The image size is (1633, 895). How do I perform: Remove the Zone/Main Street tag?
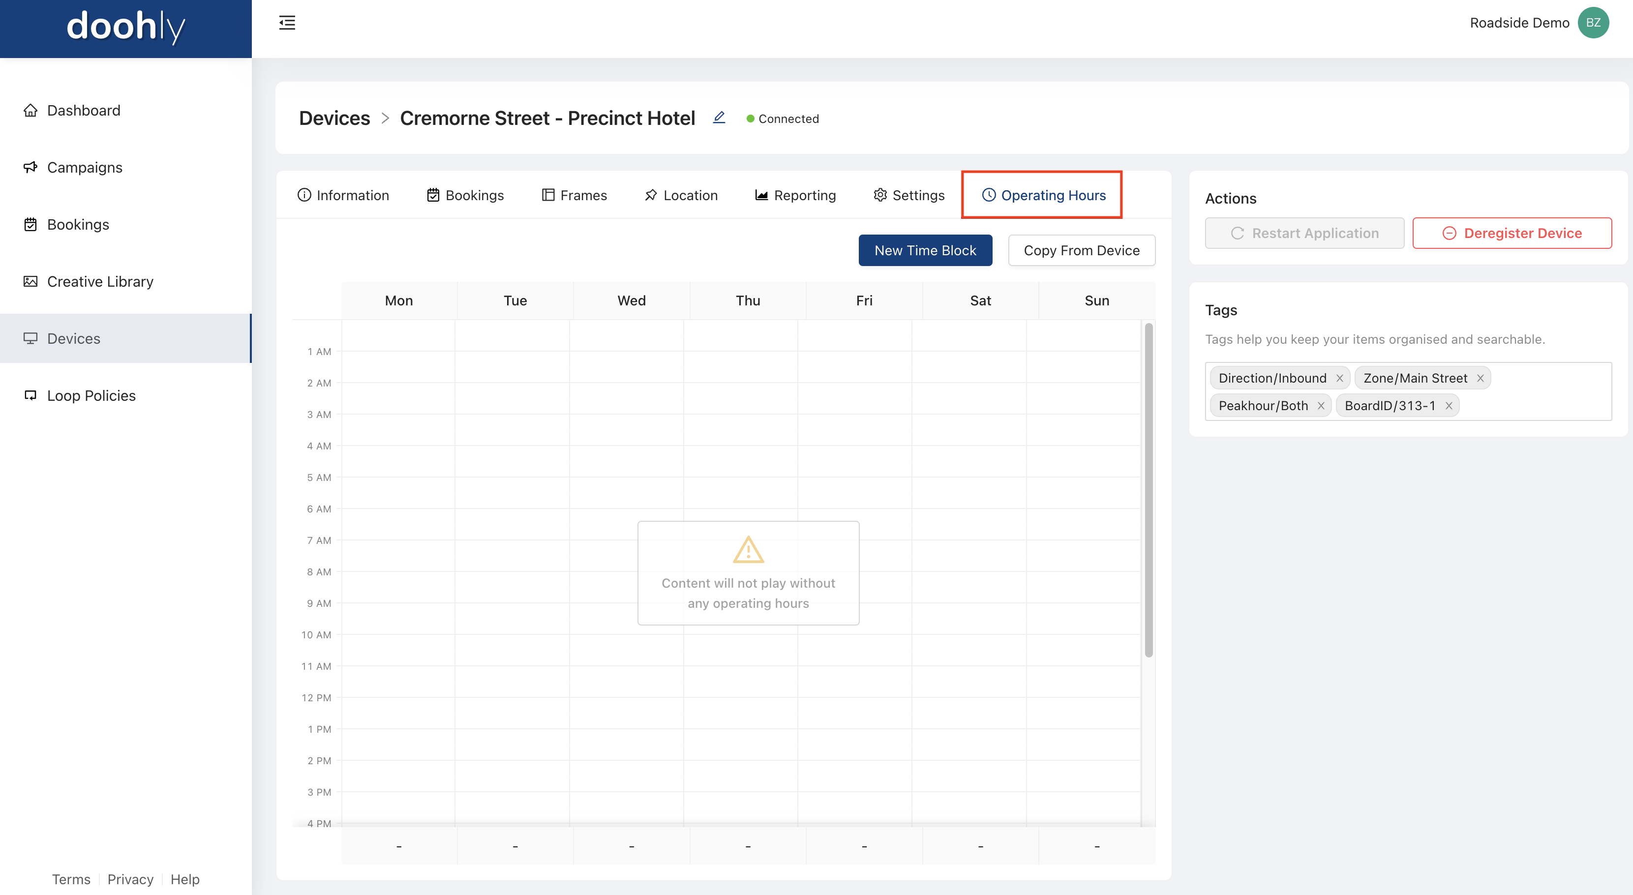pos(1481,378)
